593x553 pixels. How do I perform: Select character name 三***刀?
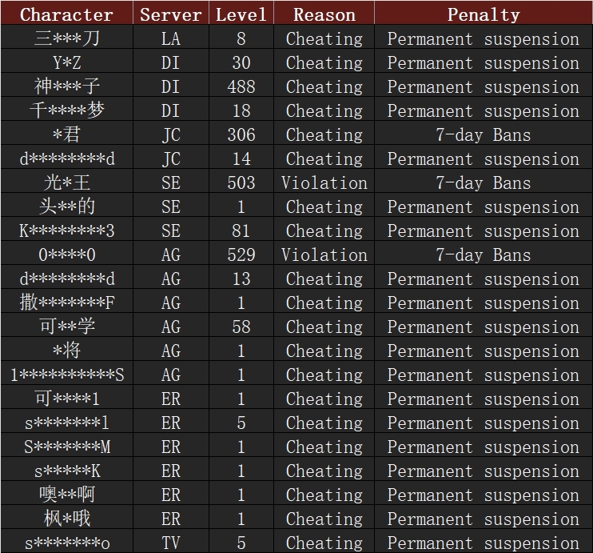(66, 38)
